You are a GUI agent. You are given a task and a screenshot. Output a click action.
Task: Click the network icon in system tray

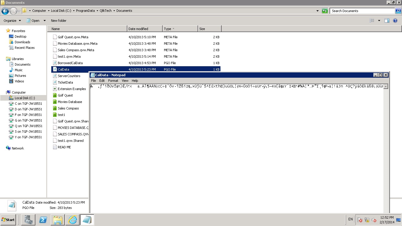pos(367,220)
